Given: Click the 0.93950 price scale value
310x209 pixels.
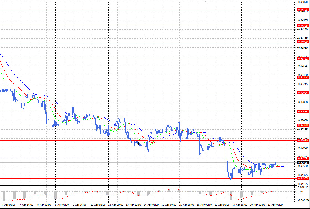Looking at the screenshot, I should [x=303, y=47].
